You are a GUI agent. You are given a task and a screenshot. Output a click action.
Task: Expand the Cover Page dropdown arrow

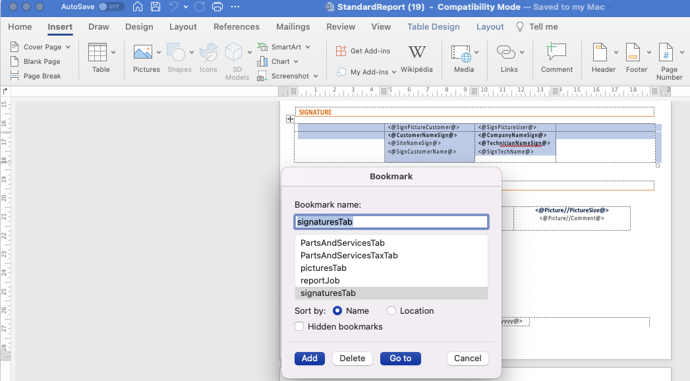(68, 47)
